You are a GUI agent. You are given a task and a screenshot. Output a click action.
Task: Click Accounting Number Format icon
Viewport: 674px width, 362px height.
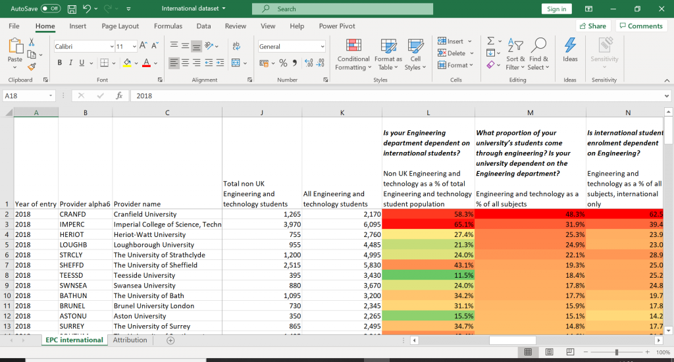[264, 63]
